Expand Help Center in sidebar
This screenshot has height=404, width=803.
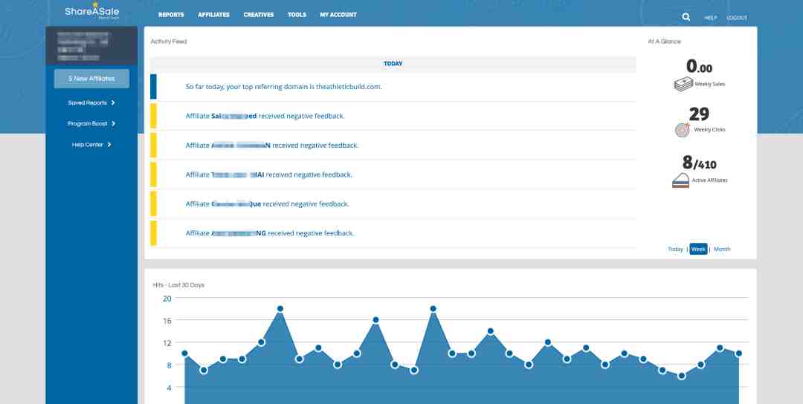click(91, 144)
